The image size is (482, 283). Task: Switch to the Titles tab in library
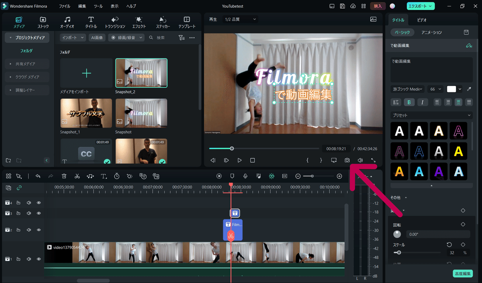91,22
